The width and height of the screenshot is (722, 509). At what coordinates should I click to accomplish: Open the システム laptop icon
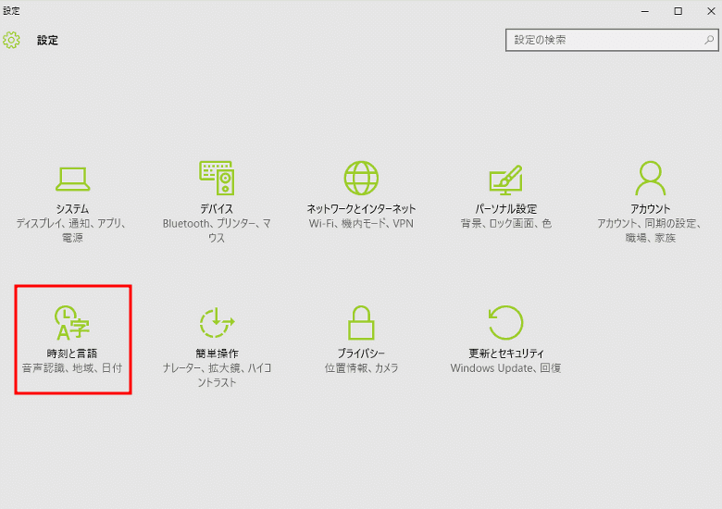[72, 179]
